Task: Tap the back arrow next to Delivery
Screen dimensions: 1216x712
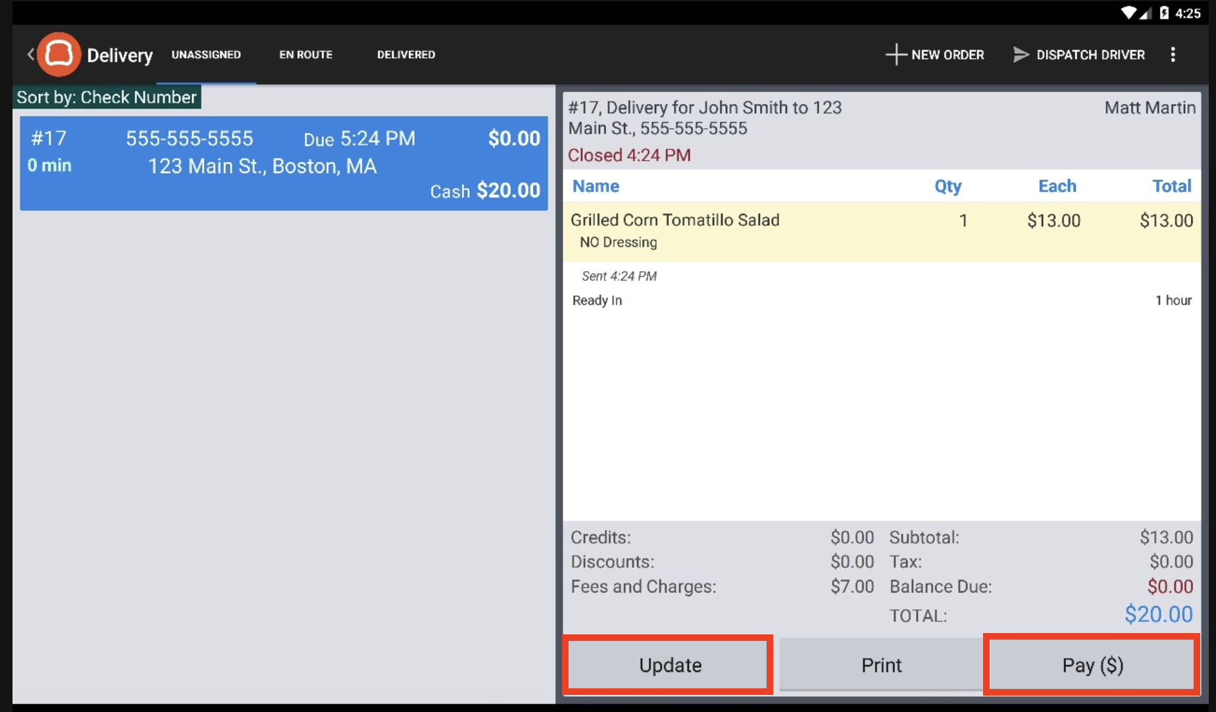Action: [x=29, y=55]
